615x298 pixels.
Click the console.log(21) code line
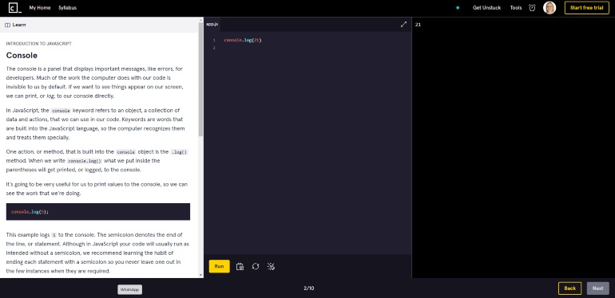[242, 40]
